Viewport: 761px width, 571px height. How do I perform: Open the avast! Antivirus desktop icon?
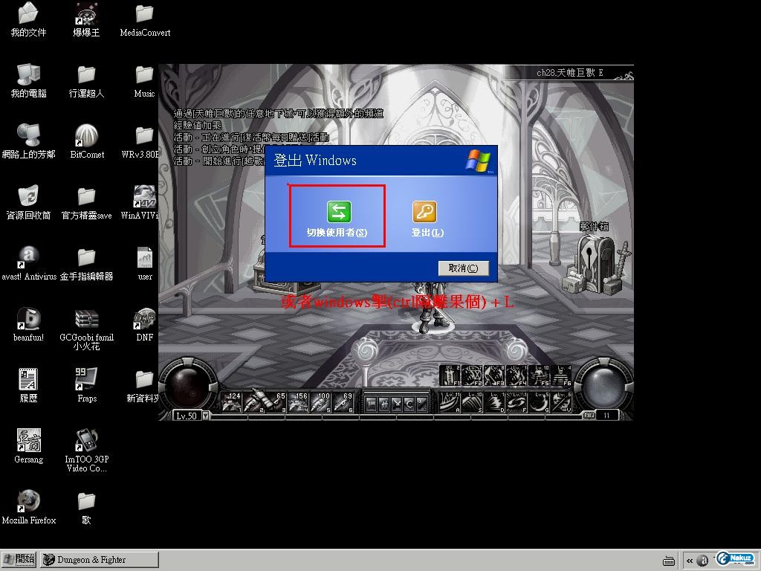pos(28,257)
